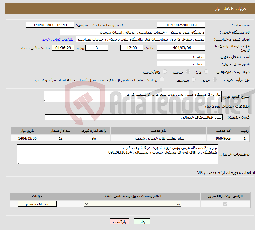This screenshot has width=255, height=230.
Task: Click the گروه خدمت service group field
Action: coord(134,117)
